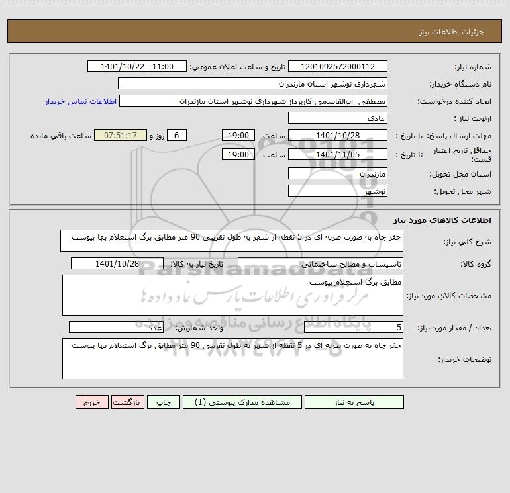Viewport: 510px width, 493px height.
Task: Click the 'خروج' exit button
Action: pyautogui.click(x=91, y=402)
